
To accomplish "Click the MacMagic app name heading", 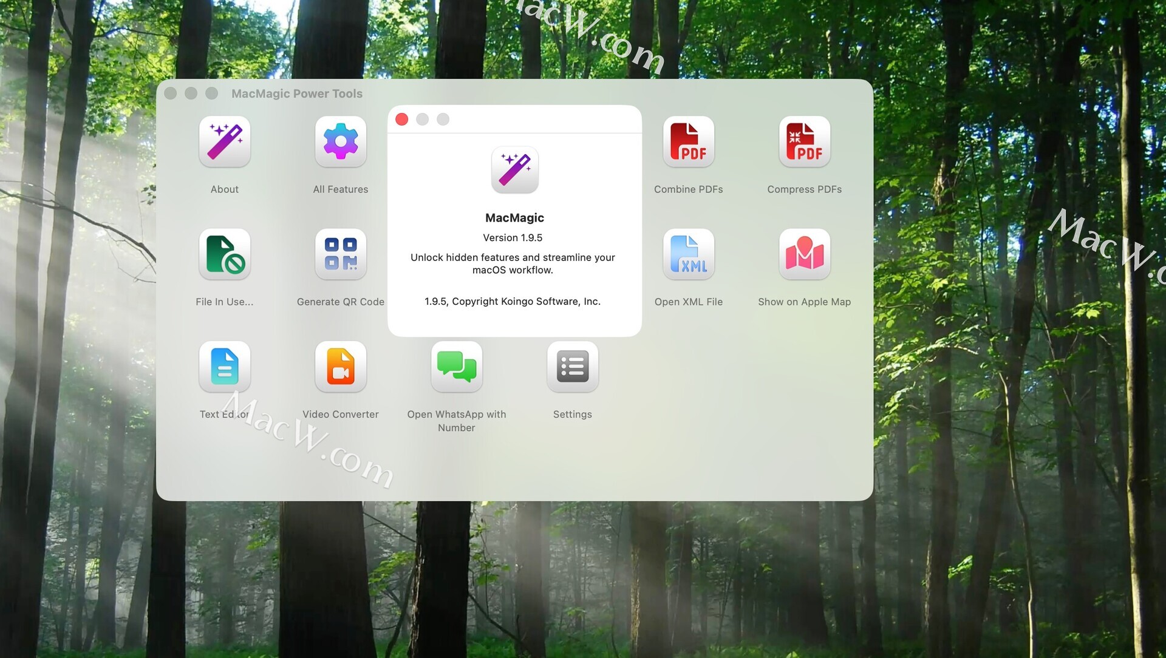I will (514, 218).
